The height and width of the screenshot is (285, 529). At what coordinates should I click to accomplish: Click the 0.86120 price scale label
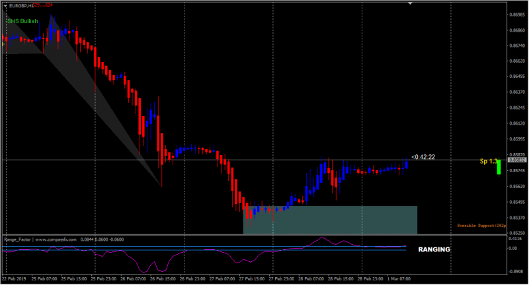517,123
